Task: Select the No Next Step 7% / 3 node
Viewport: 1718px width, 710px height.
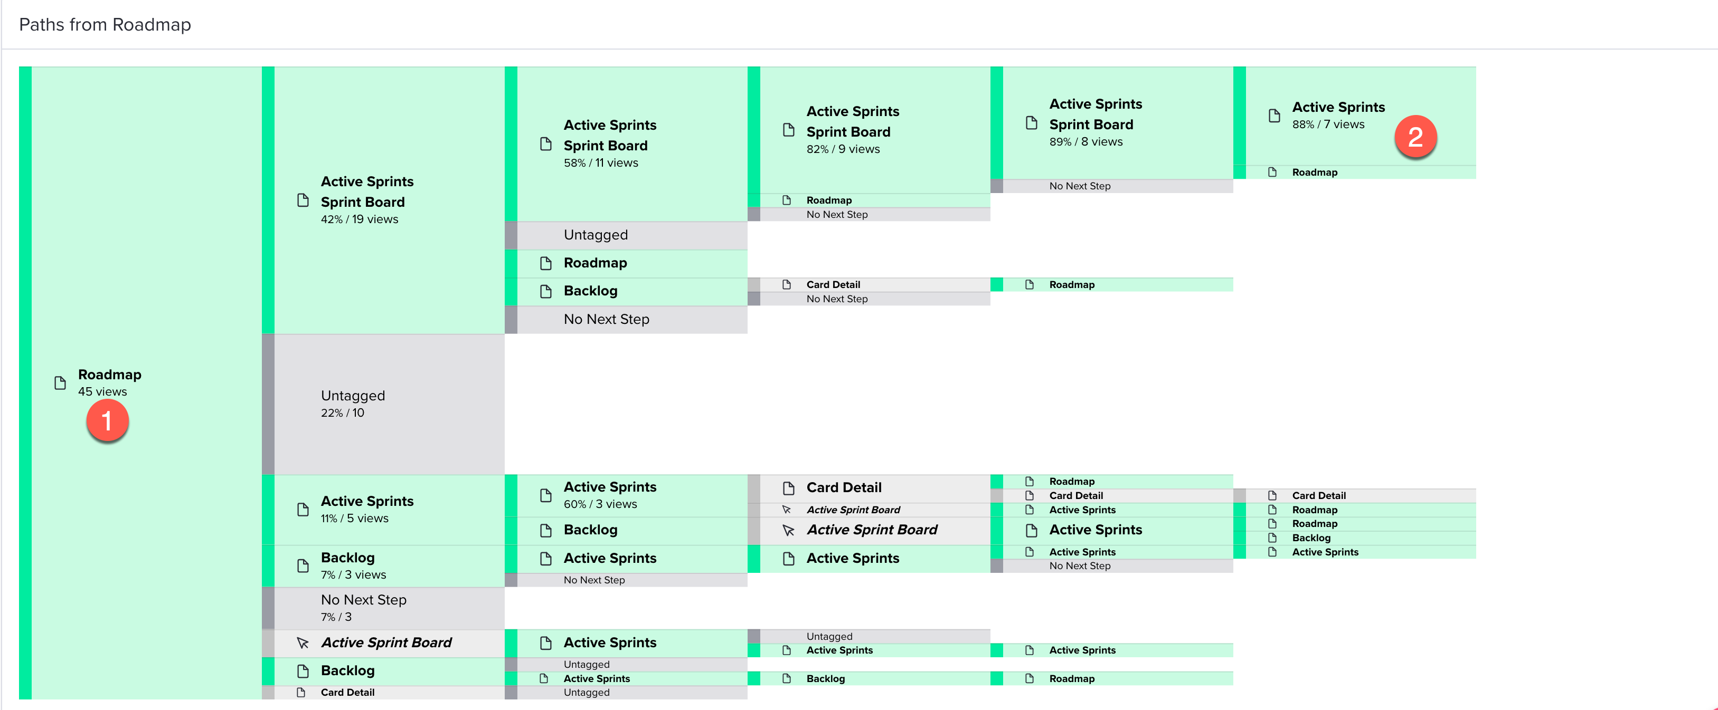Action: pos(390,608)
